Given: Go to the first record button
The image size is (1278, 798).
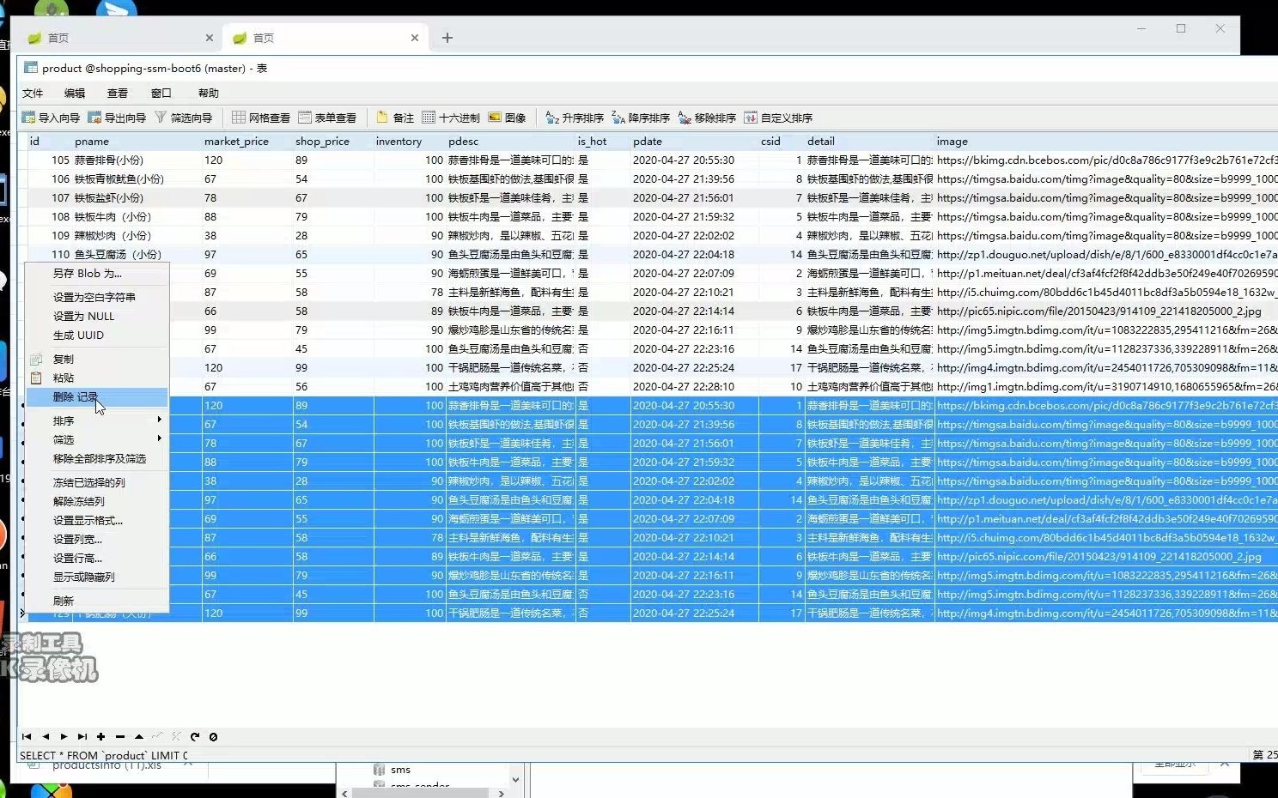Looking at the screenshot, I should (x=27, y=736).
